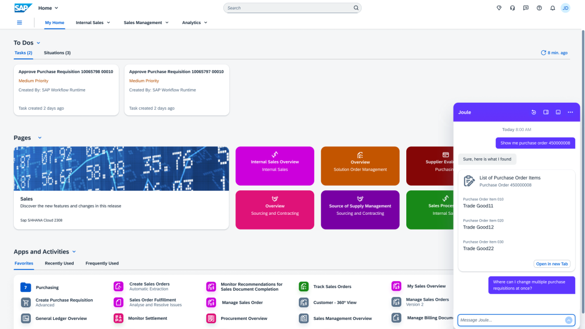This screenshot has height=329, width=585.
Task: Collapse the Apps and Activities chevron
Action: pos(74,252)
